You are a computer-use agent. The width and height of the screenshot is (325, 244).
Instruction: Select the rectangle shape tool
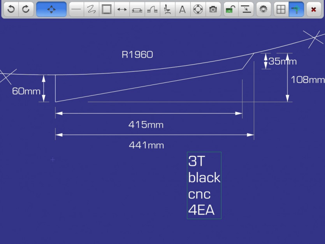click(x=107, y=9)
